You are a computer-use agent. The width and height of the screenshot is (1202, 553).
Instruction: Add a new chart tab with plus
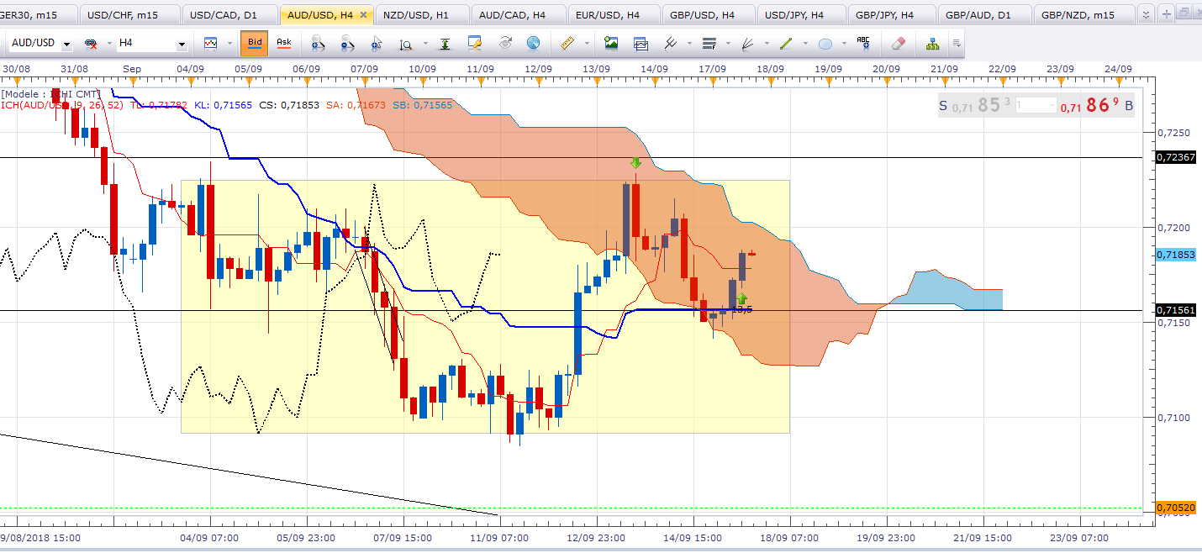tap(1168, 14)
